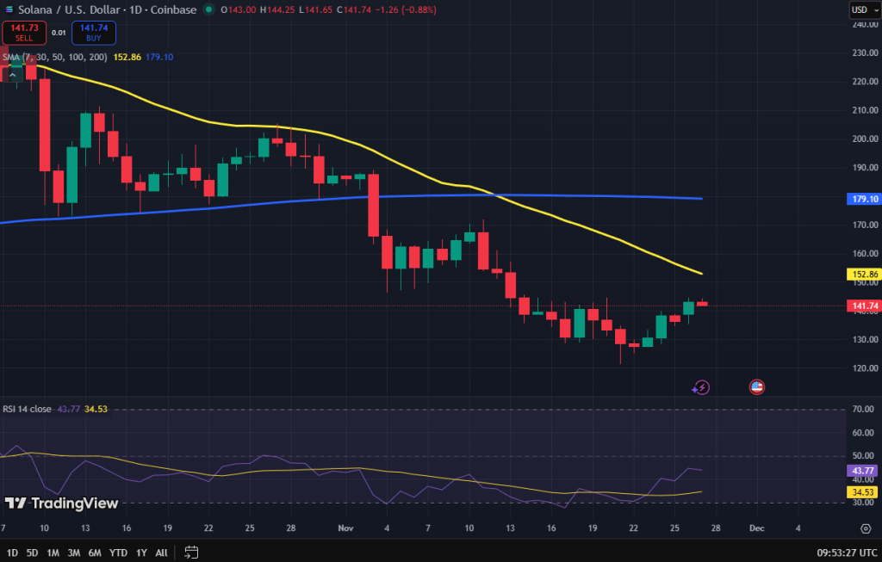Select the 1D time range
This screenshot has width=882, height=562.
[12, 553]
